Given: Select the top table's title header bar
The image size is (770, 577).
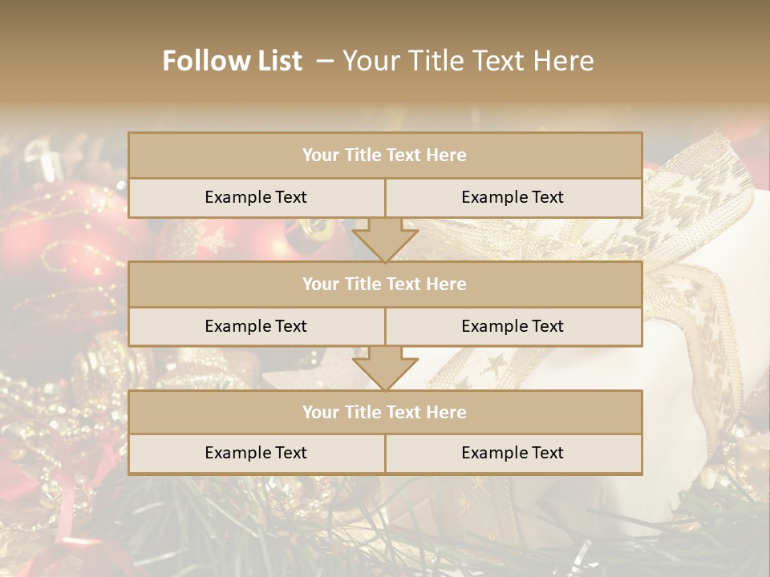Looking at the screenshot, I should (x=385, y=155).
